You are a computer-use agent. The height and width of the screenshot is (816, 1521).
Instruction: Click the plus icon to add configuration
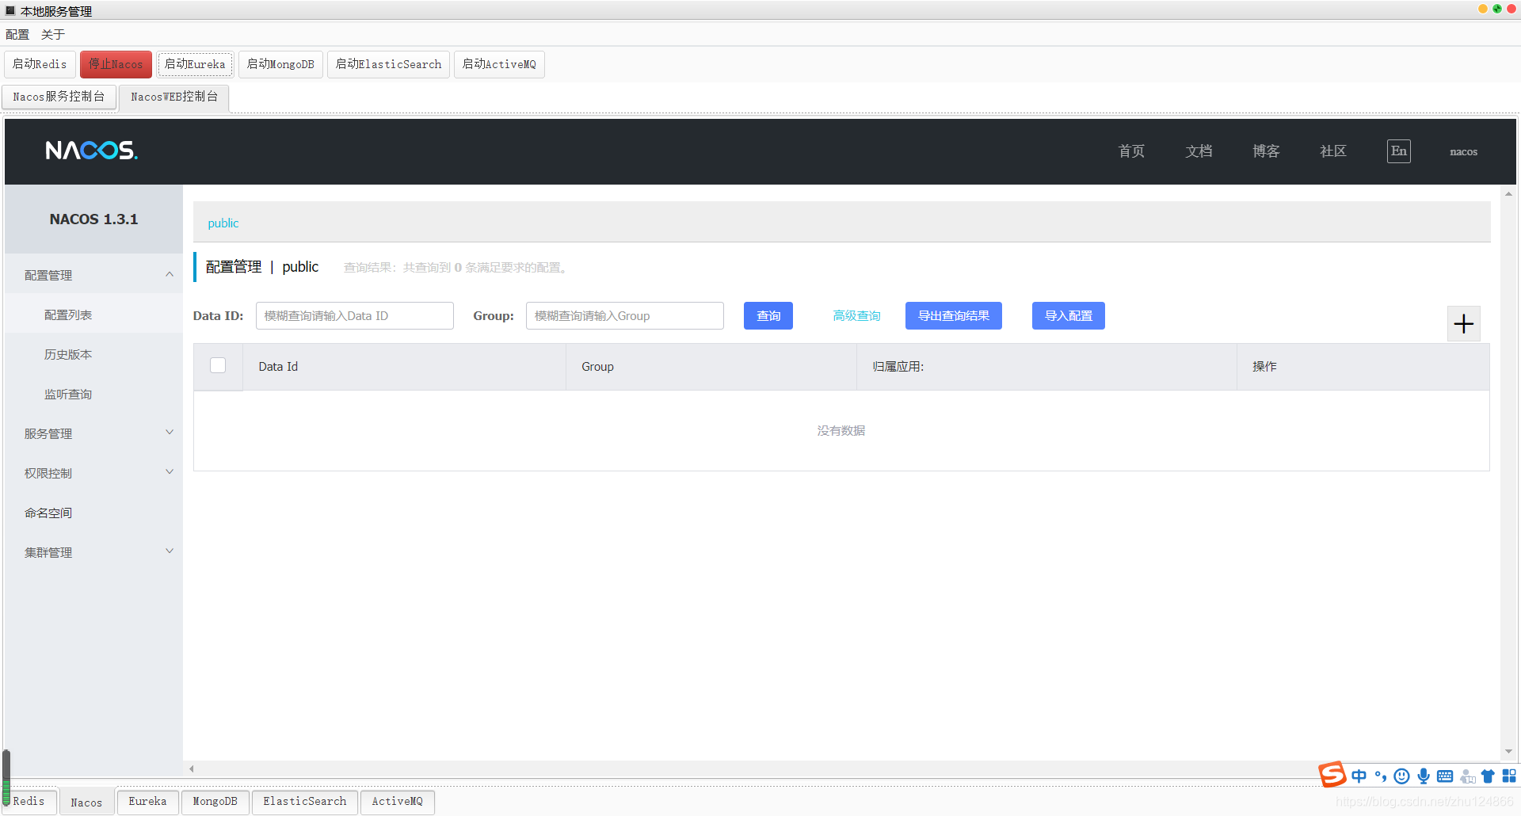coord(1463,323)
